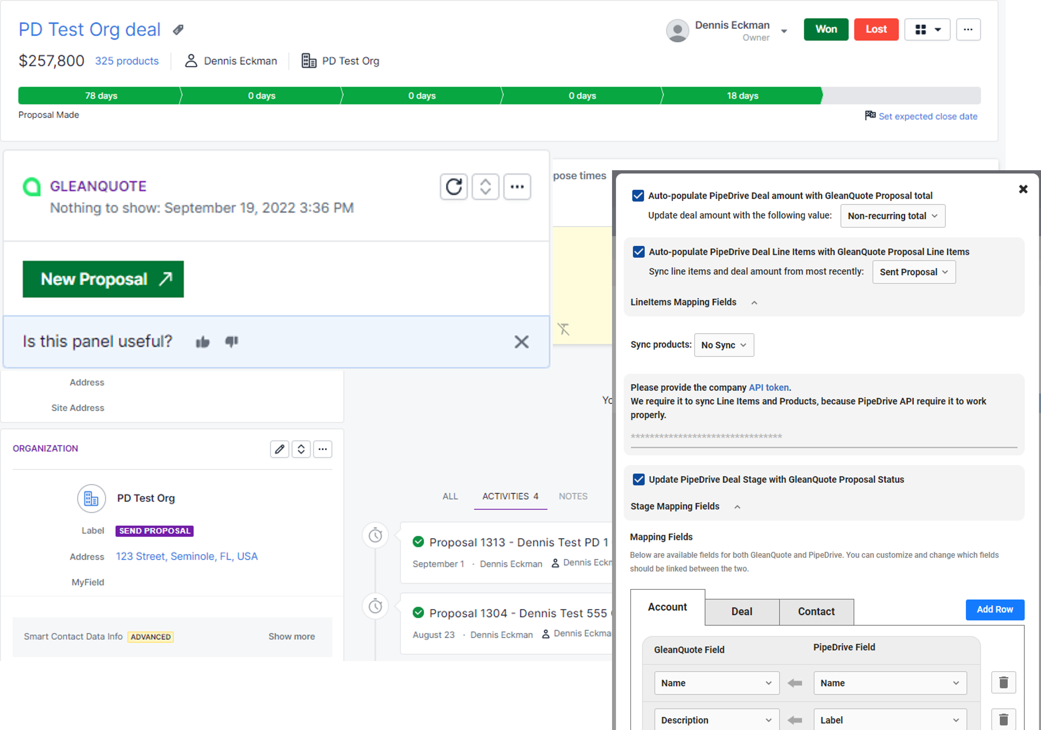Edit the organization with the pencil icon
Screen dimensions: 1041x730
279,449
